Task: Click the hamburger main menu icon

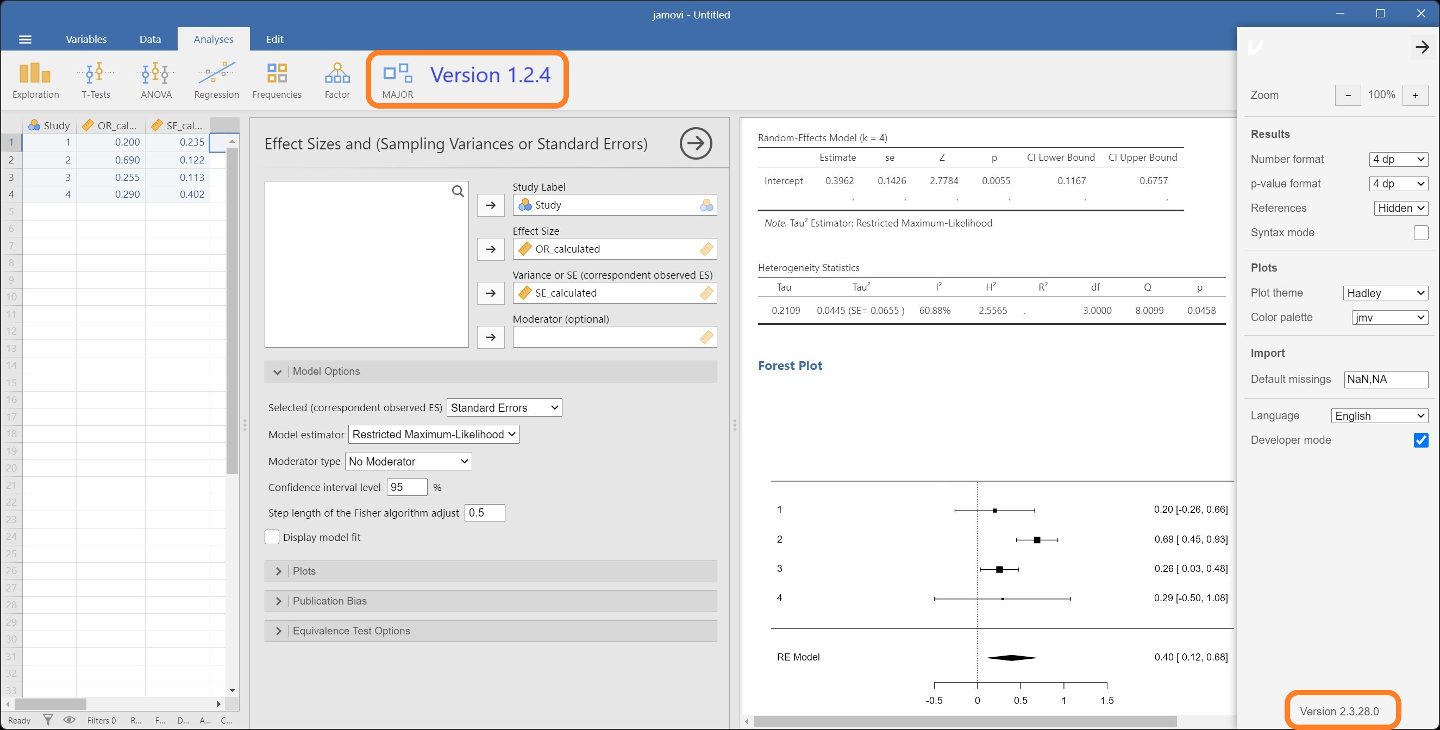Action: tap(25, 39)
